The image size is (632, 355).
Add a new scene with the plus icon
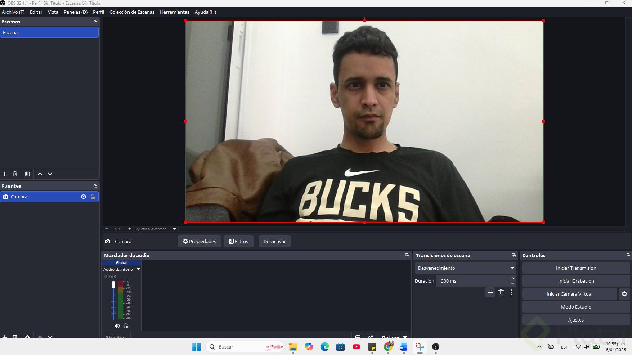pyautogui.click(x=5, y=174)
